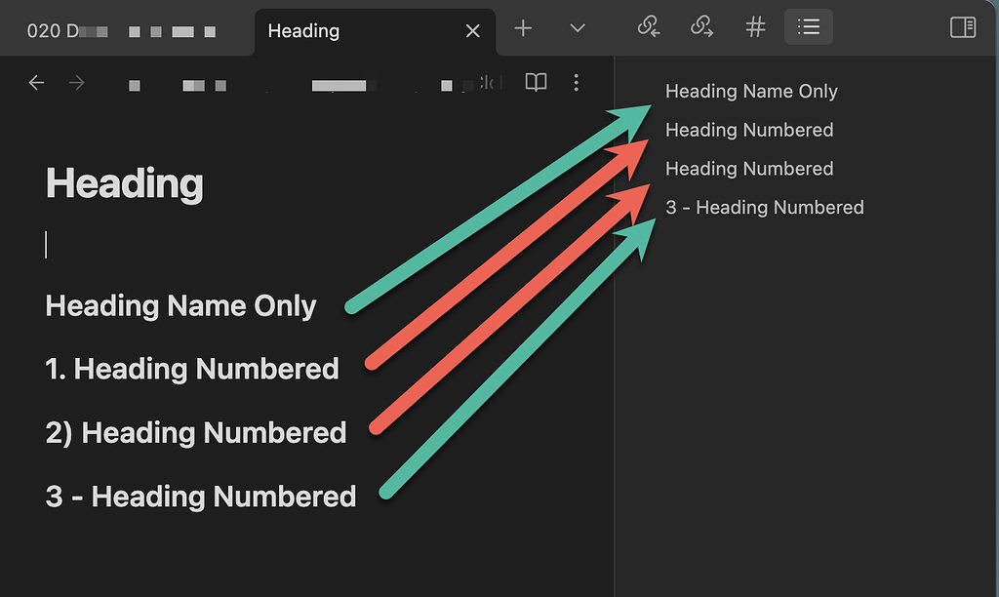Close the "Heading" tab

pos(473,31)
